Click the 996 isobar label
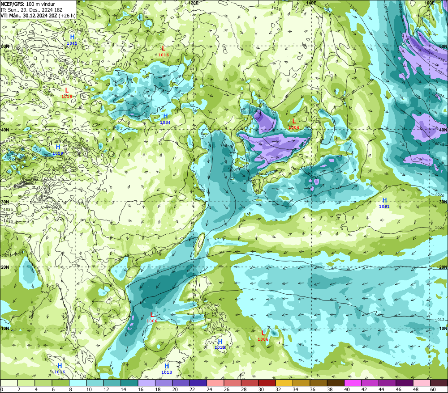The height and width of the screenshot is (393, 448). point(441,59)
